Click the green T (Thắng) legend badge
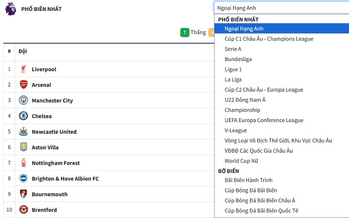349x218 pixels. pos(185,32)
